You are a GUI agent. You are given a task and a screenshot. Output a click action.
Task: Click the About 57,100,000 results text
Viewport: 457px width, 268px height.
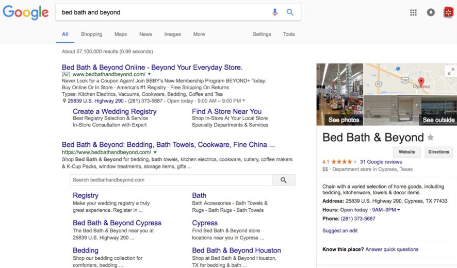click(107, 52)
